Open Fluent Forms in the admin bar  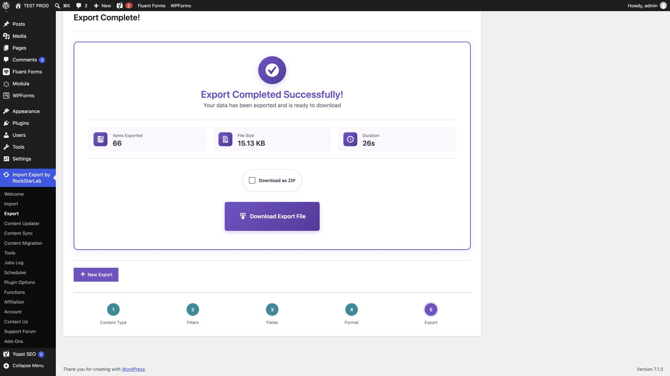click(151, 6)
